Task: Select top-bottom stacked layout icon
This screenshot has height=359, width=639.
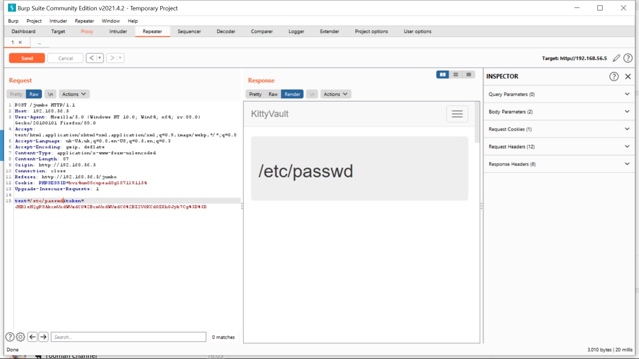Action: 455,74
